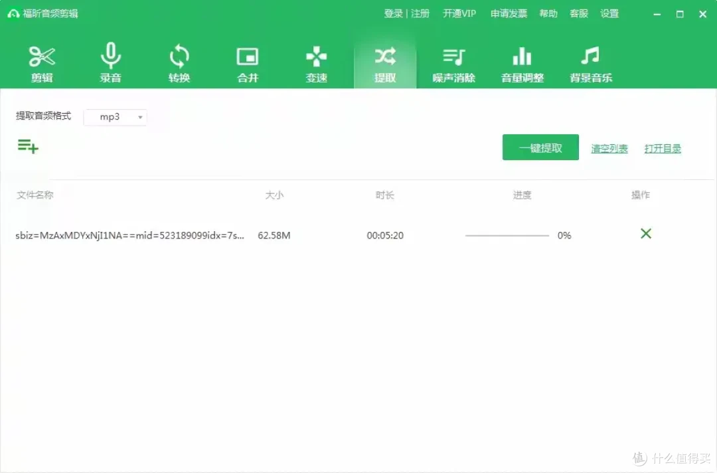Image resolution: width=717 pixels, height=473 pixels.
Task: Open the 背景音乐 background music tool
Action: (x=591, y=64)
